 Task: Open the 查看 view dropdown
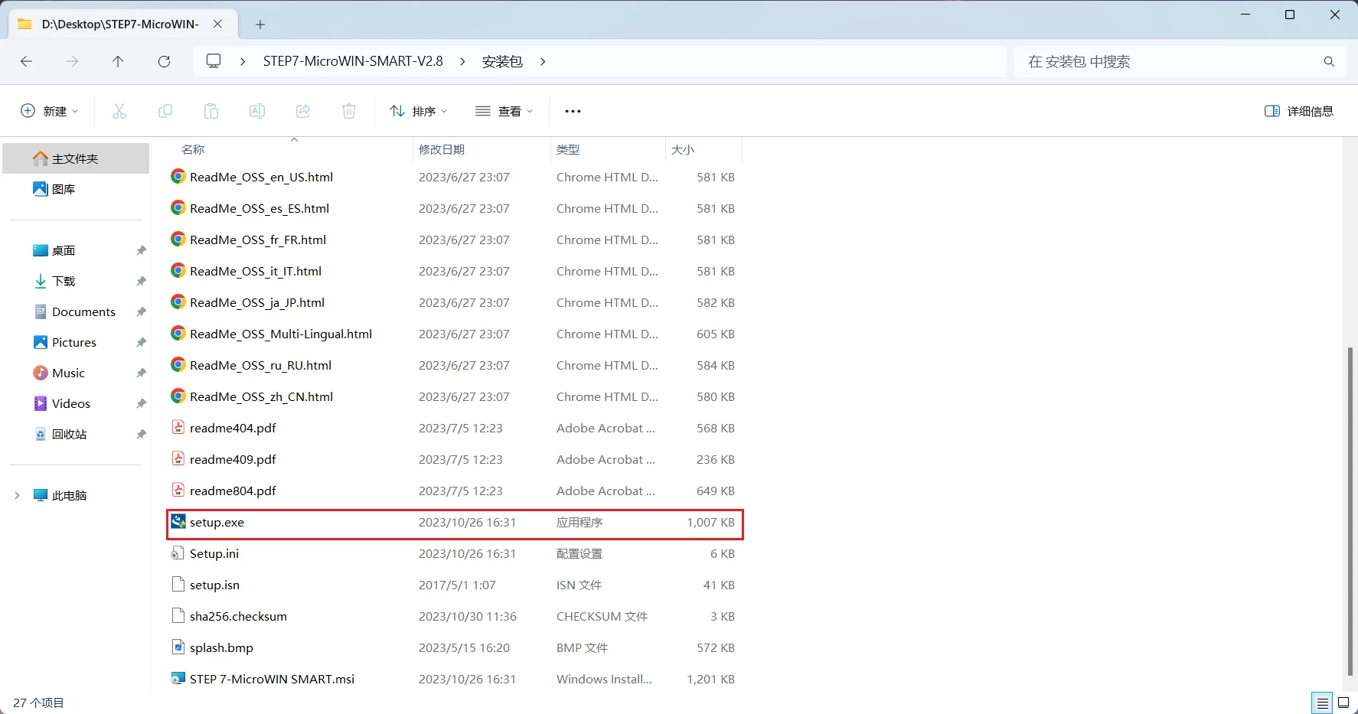coord(504,111)
